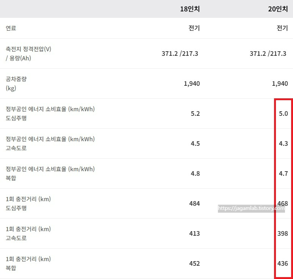Click the 452 km range value
This screenshot has height=279, width=293.
194,263
